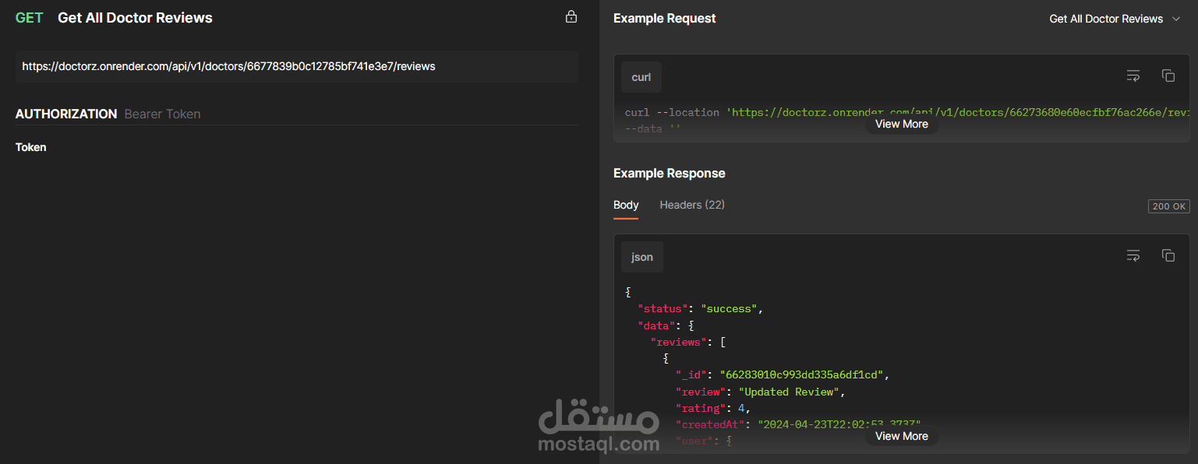Click View More under the curl request

click(x=901, y=124)
